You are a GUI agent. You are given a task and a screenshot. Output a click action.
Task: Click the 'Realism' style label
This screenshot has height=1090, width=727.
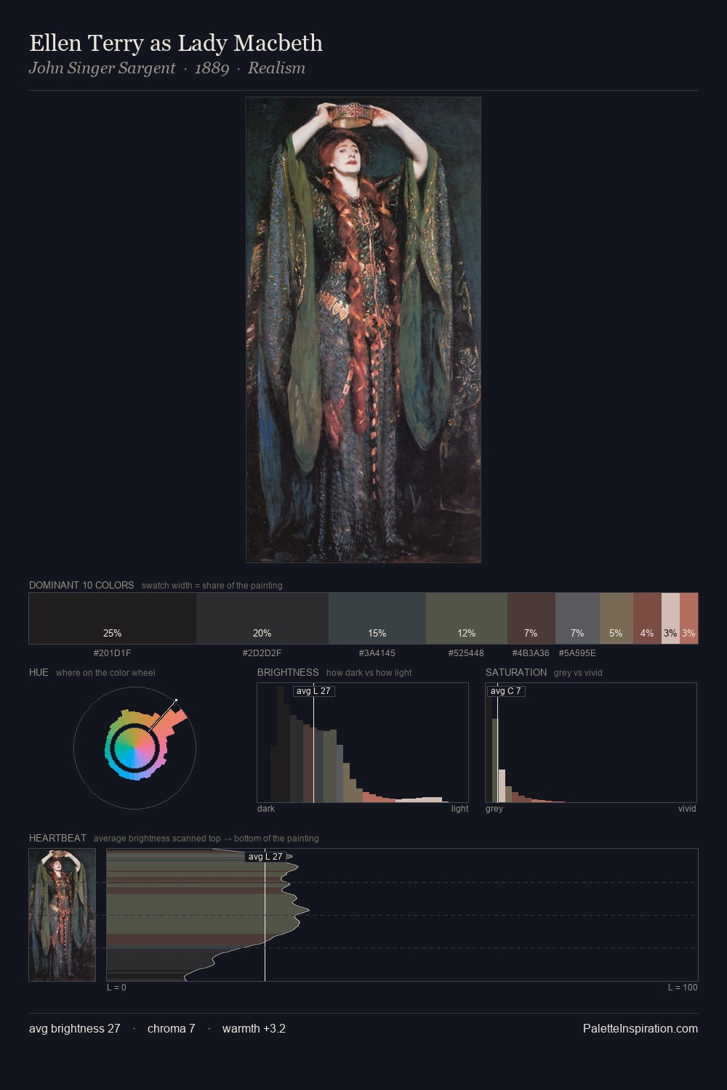pyautogui.click(x=276, y=68)
